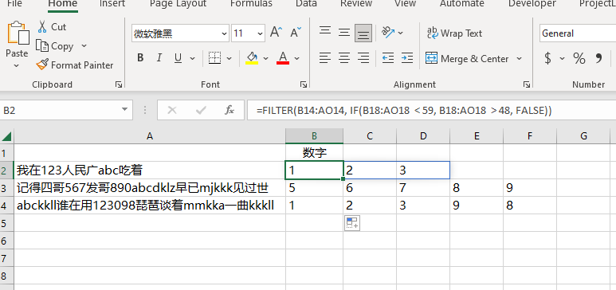Click the Paste clipboard icon
Image resolution: width=616 pixels, height=290 pixels.
click(x=18, y=33)
